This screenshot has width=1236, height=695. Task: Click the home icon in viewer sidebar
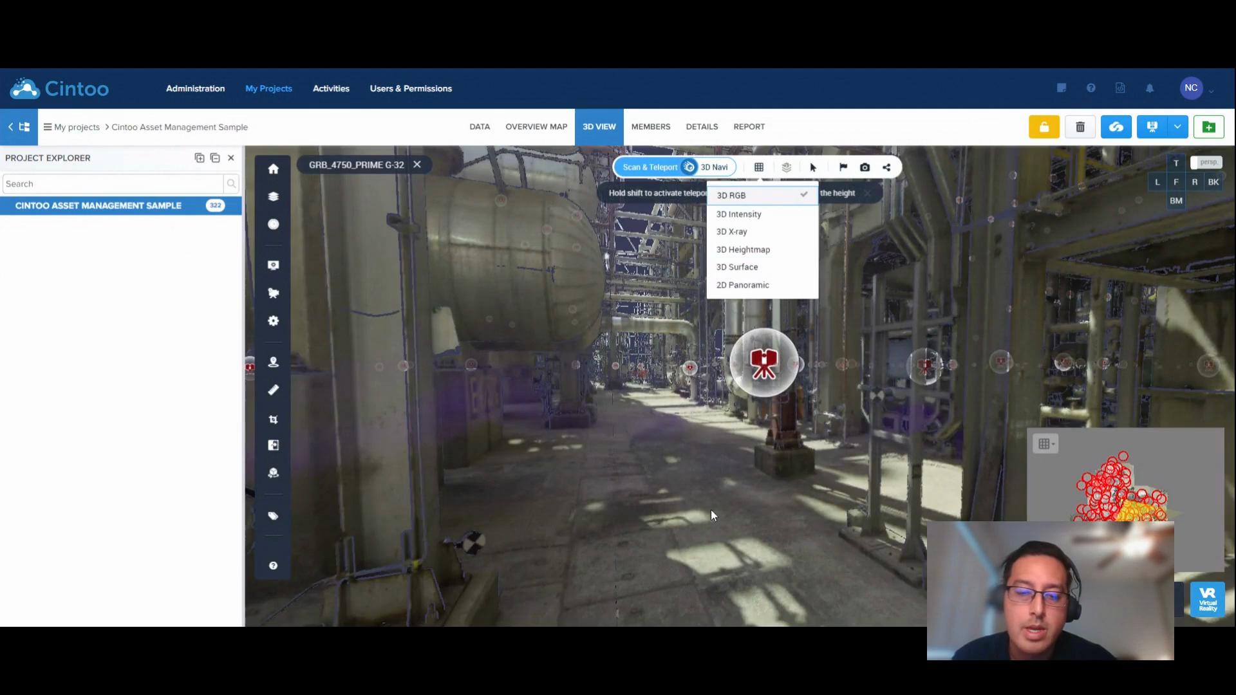point(274,169)
